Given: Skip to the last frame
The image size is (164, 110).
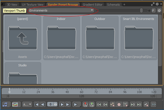Looking at the screenshot, I should pos(68,104).
